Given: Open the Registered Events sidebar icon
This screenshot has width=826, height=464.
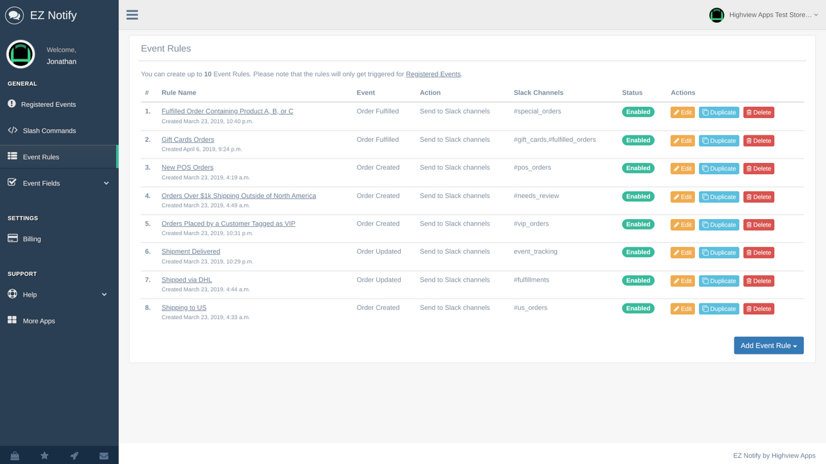Looking at the screenshot, I should pyautogui.click(x=14, y=104).
